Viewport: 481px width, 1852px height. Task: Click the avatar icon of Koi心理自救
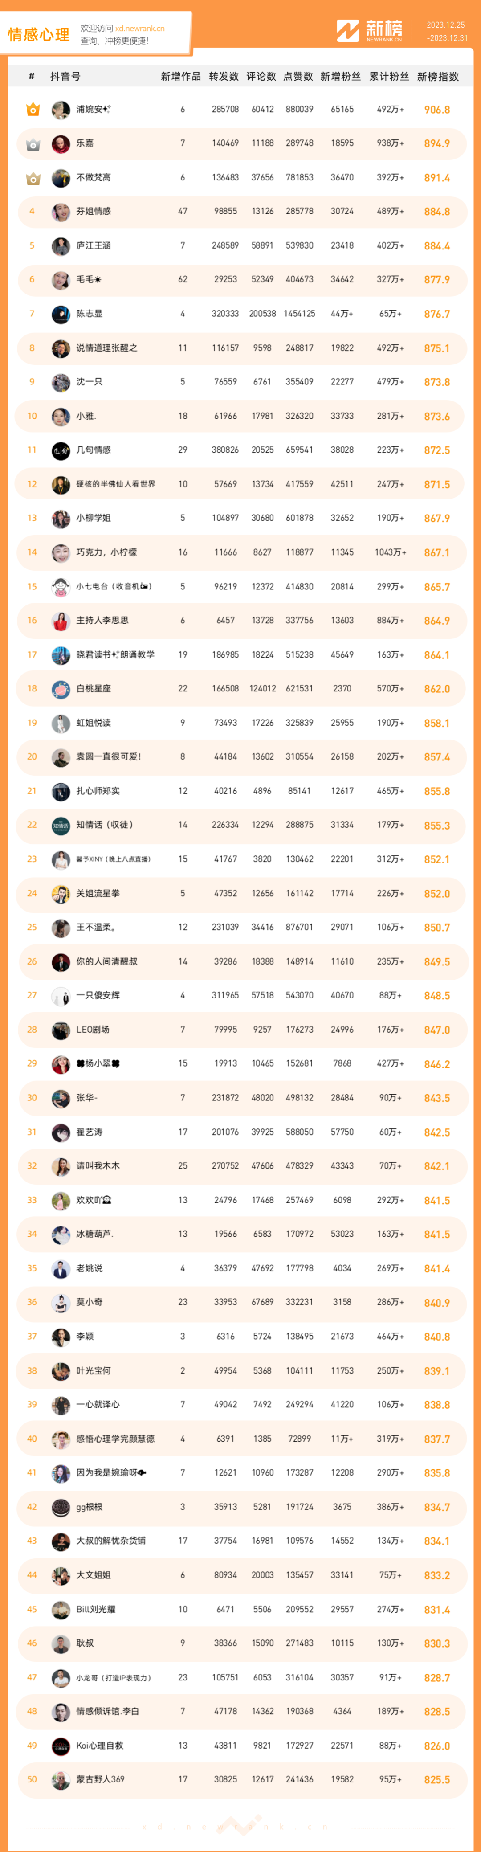(x=61, y=1746)
